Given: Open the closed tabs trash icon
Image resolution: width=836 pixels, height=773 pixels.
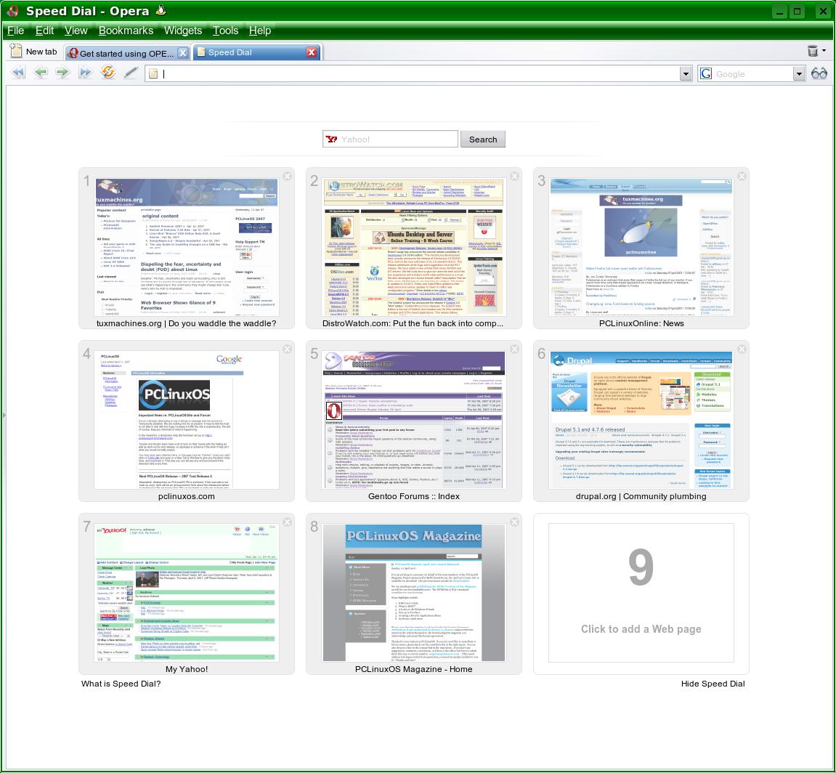Looking at the screenshot, I should (813, 51).
